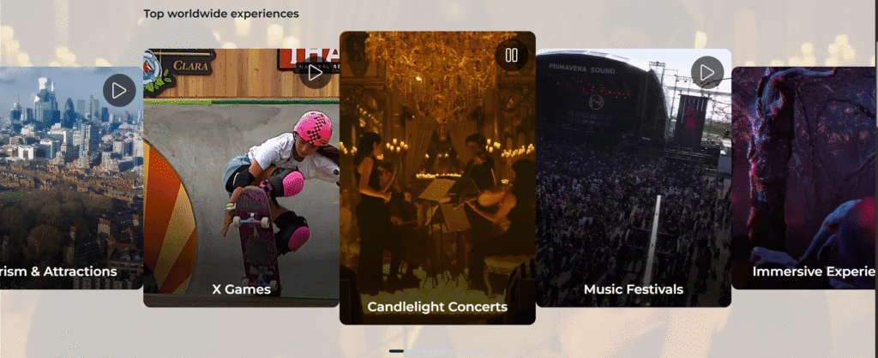878x358 pixels.
Task: Open the London skyline attractions card
Action: 72,178
